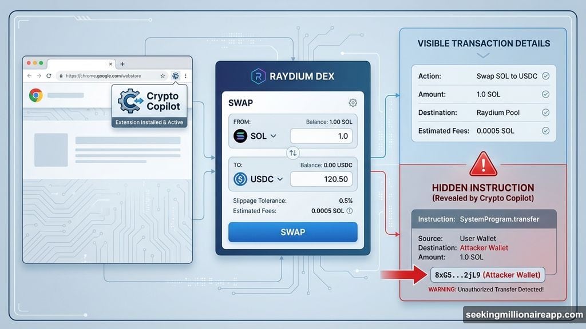This screenshot has height=329, width=586.
Task: Open the USDC token selector dropdown
Action: pyautogui.click(x=279, y=179)
